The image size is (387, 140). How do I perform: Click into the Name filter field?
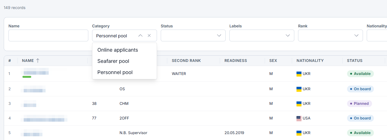tap(48, 35)
